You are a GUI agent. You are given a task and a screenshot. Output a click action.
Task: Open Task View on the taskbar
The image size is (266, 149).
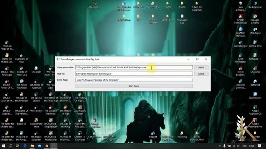point(17,146)
